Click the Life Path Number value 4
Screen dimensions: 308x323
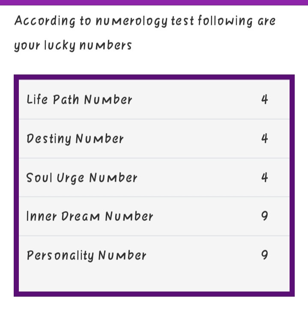(265, 99)
